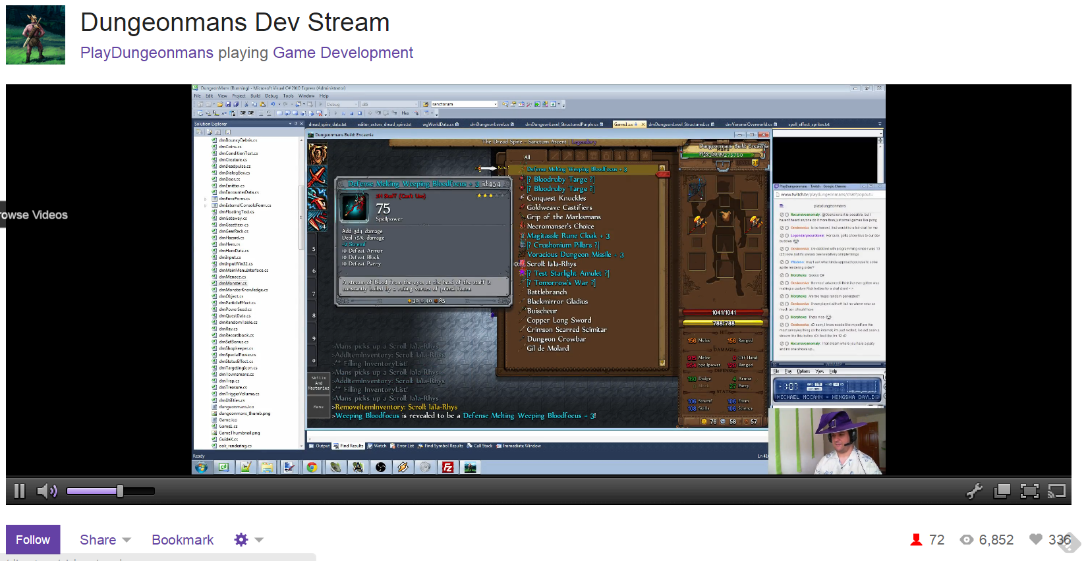Open the Debug menu in Visual C#
The image size is (1086, 561).
tap(271, 95)
